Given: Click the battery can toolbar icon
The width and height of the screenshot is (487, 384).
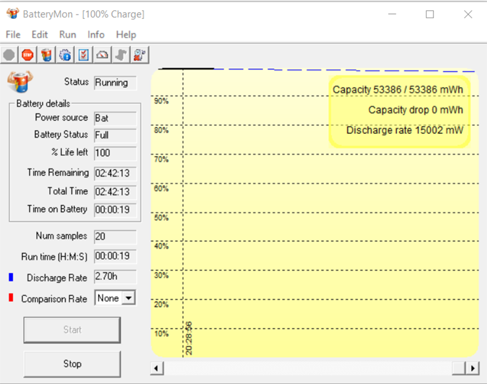Looking at the screenshot, I should 46,55.
